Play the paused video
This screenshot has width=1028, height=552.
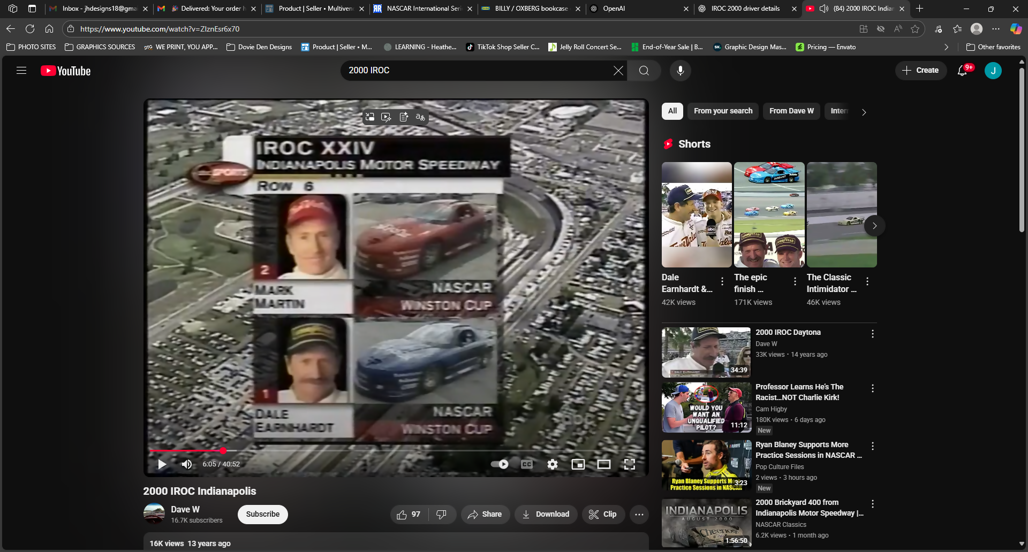(162, 464)
